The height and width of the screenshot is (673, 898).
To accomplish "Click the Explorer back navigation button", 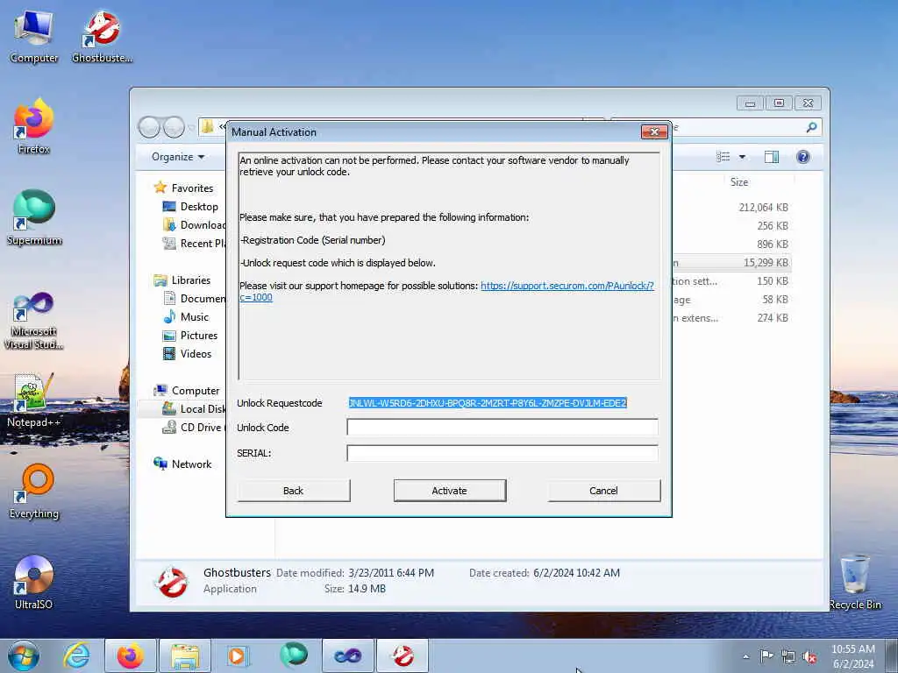I will point(149,127).
